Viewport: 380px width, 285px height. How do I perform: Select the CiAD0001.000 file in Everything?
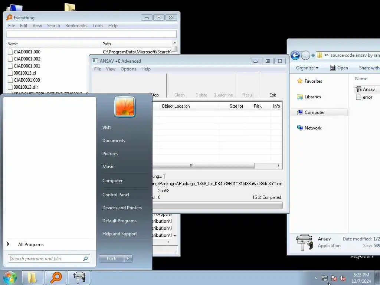point(27,52)
